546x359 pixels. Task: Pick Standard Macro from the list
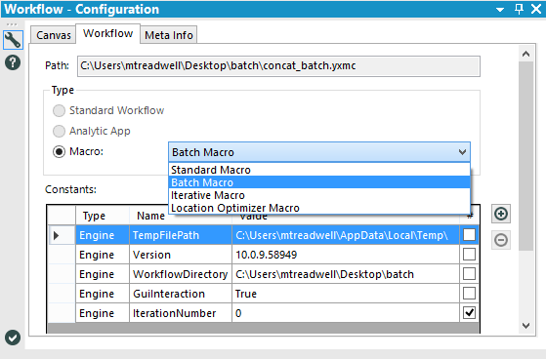click(x=319, y=170)
